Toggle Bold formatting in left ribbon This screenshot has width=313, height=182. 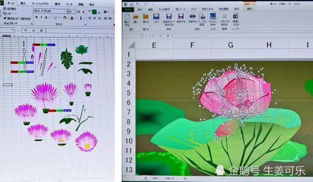coord(37,18)
